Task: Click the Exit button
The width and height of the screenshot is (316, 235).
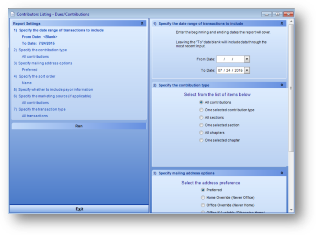Action: pos(79,209)
